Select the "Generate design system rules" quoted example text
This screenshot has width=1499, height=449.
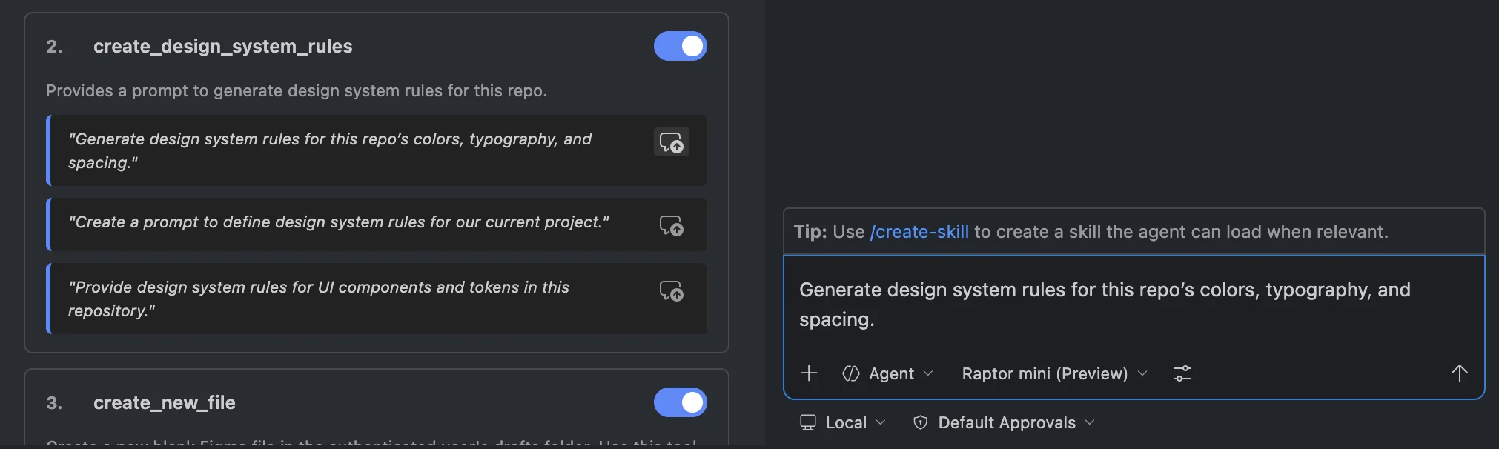(330, 150)
